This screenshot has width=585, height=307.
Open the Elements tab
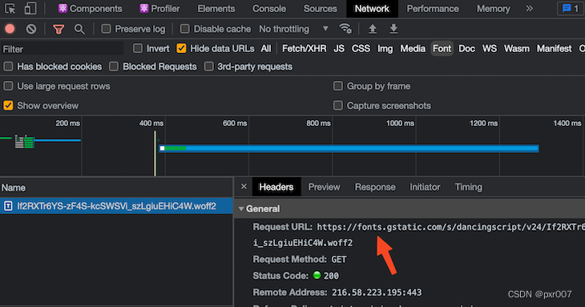point(216,9)
